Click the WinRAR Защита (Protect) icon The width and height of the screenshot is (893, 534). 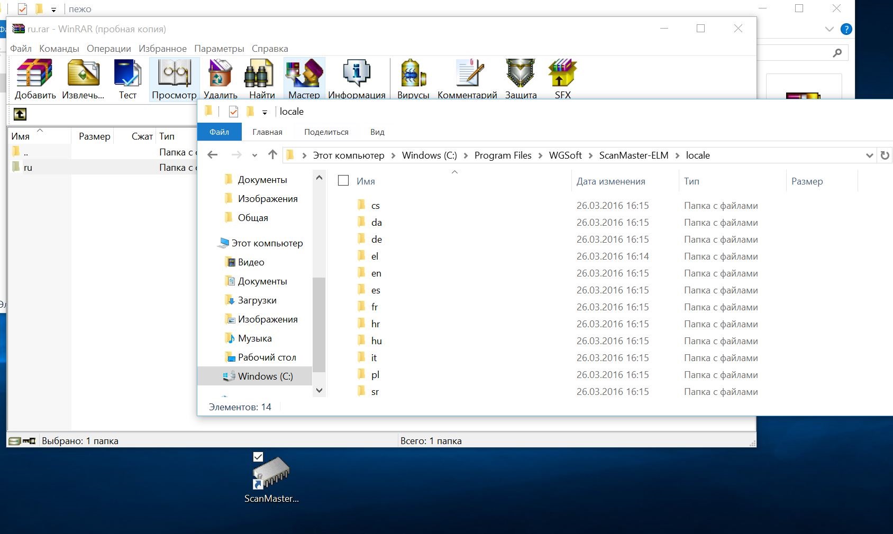click(521, 79)
